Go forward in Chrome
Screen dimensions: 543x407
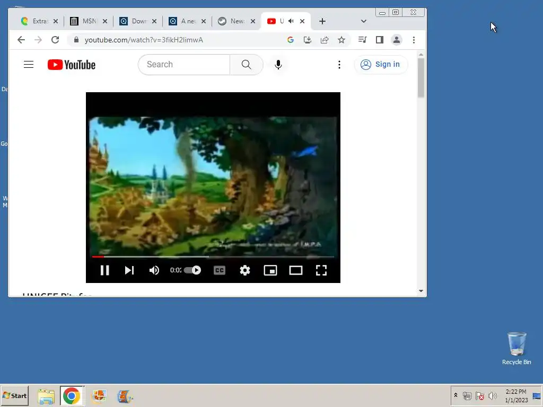(38, 40)
